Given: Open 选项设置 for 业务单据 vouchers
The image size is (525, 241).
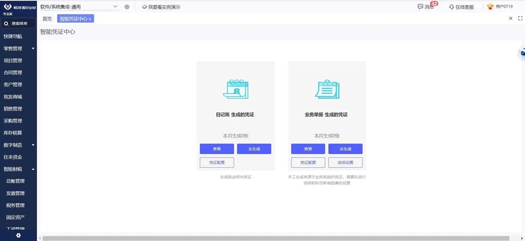Looking at the screenshot, I should coord(345,162).
